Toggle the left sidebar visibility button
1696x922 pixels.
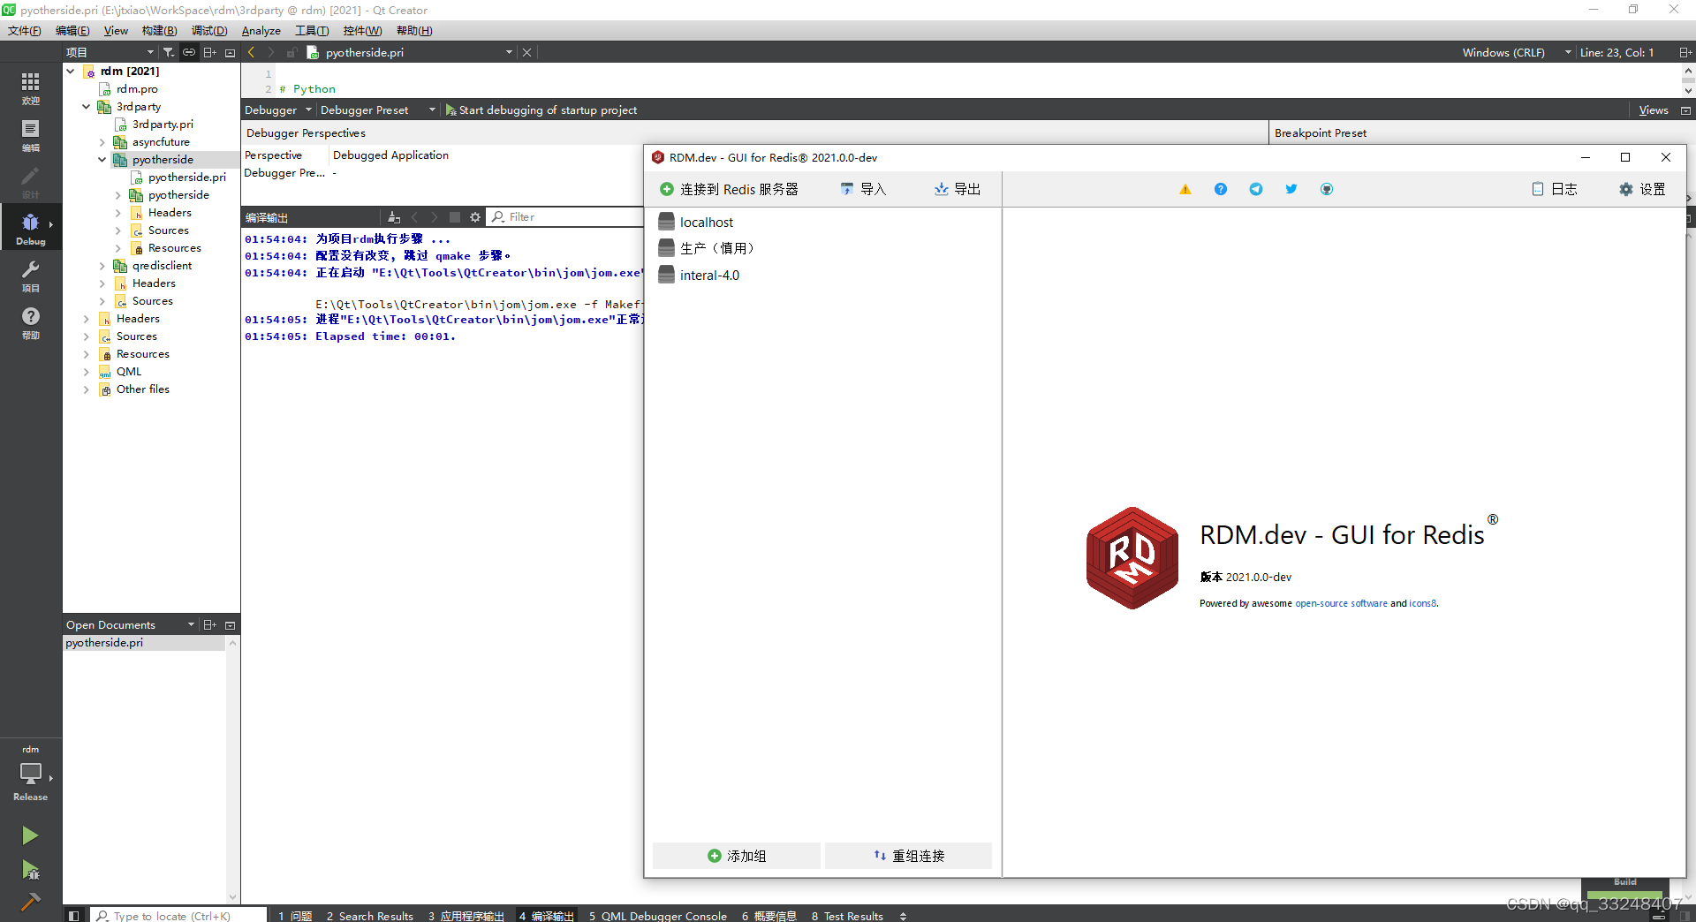(74, 916)
